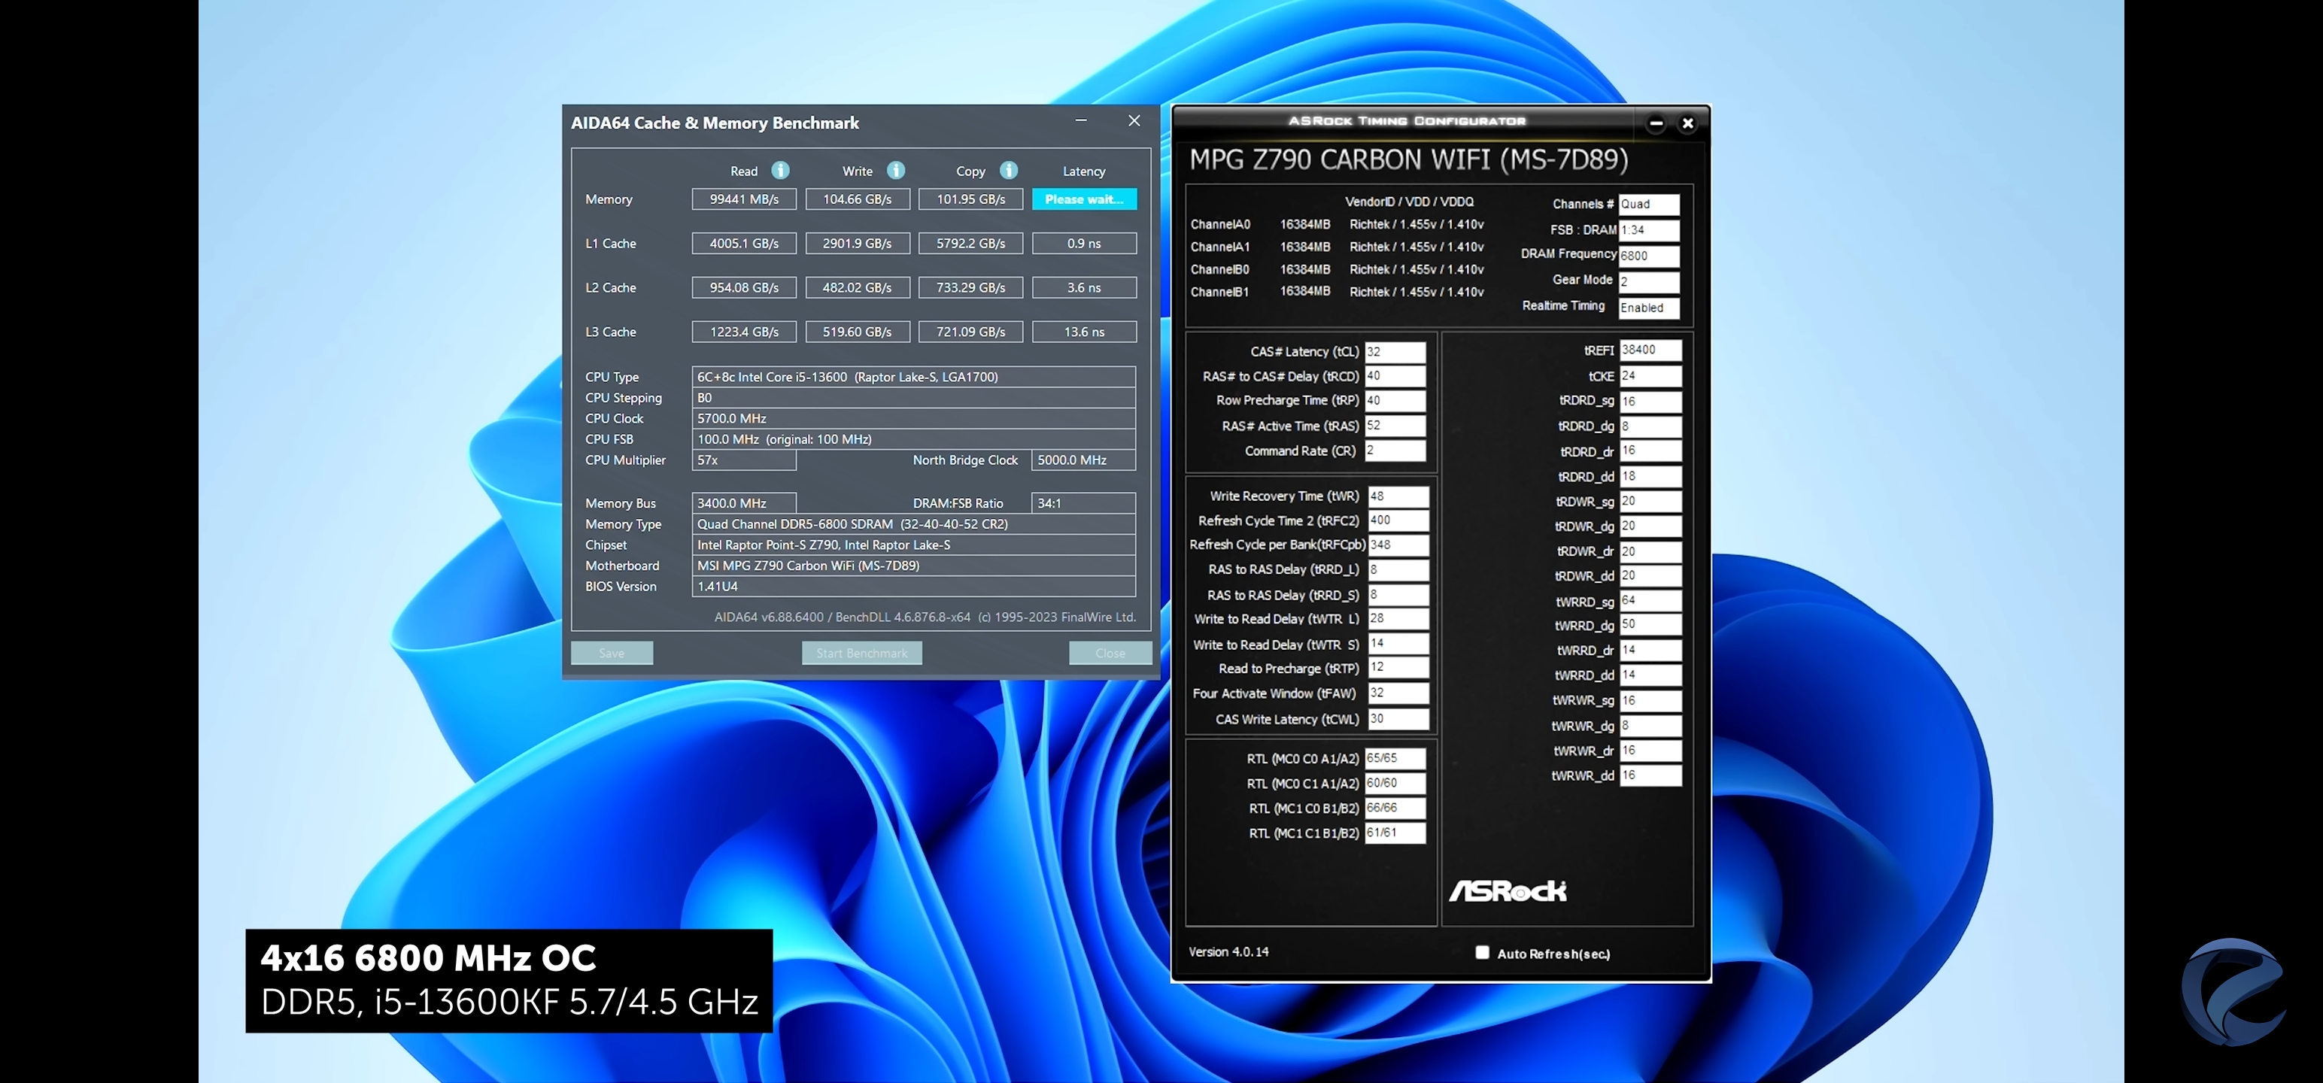
Task: Click the Save button
Action: [x=612, y=653]
